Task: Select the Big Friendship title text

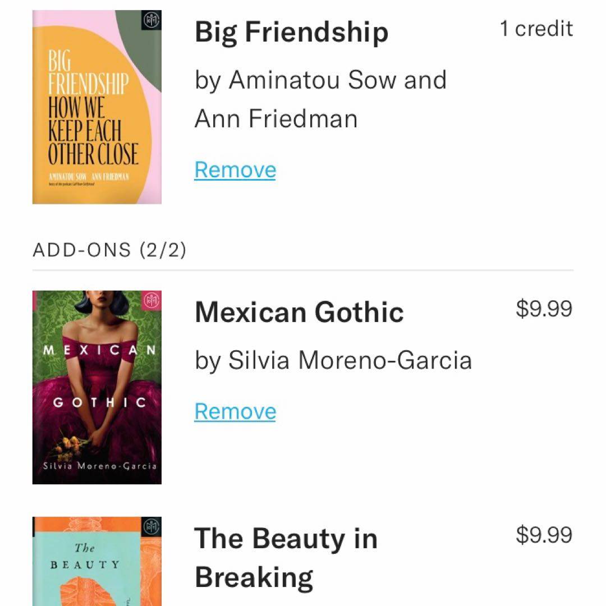Action: point(291,32)
